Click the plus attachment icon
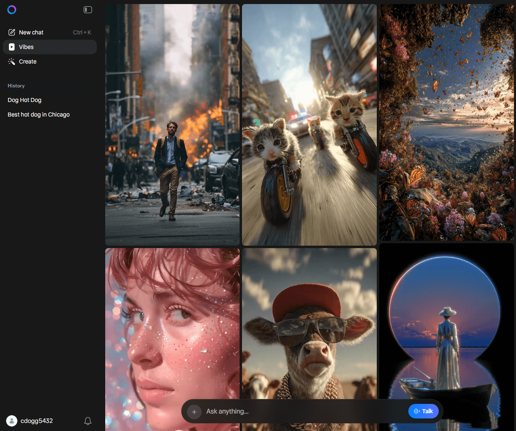Image resolution: width=516 pixels, height=431 pixels. pos(194,412)
